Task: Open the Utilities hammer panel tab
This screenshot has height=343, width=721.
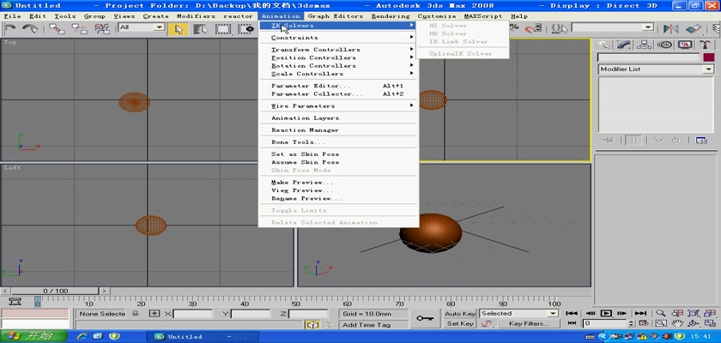Action: tap(705, 45)
